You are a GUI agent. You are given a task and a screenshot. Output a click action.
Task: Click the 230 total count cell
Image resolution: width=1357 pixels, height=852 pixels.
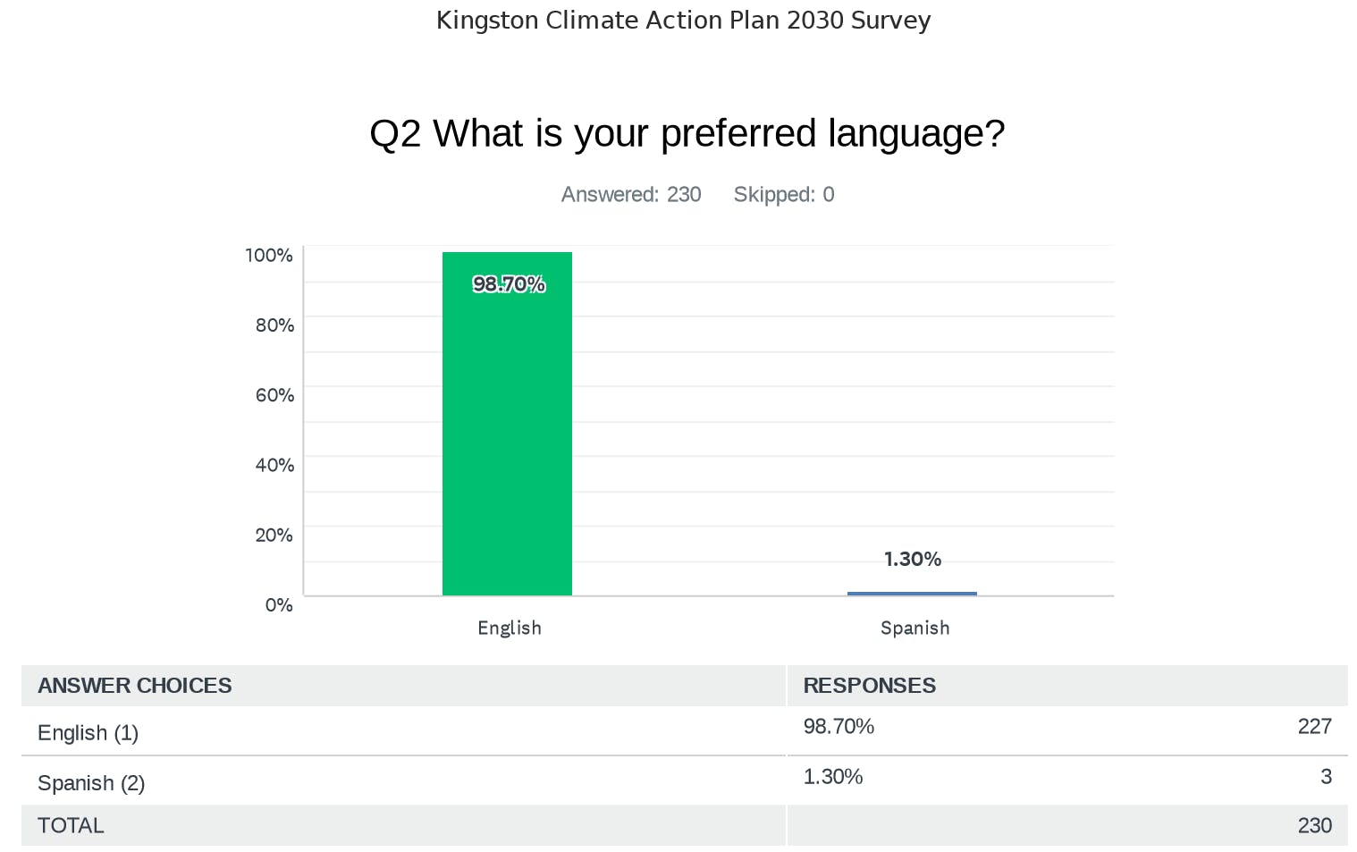click(x=1314, y=825)
